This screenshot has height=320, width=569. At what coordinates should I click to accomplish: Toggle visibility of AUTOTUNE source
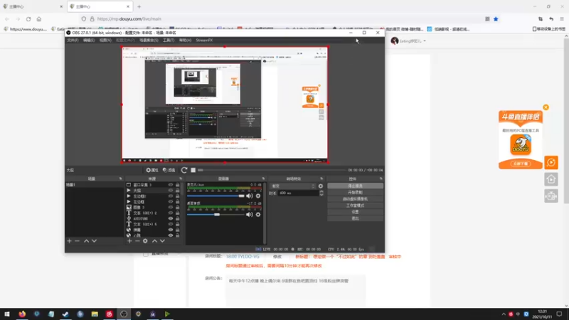pyautogui.click(x=171, y=218)
